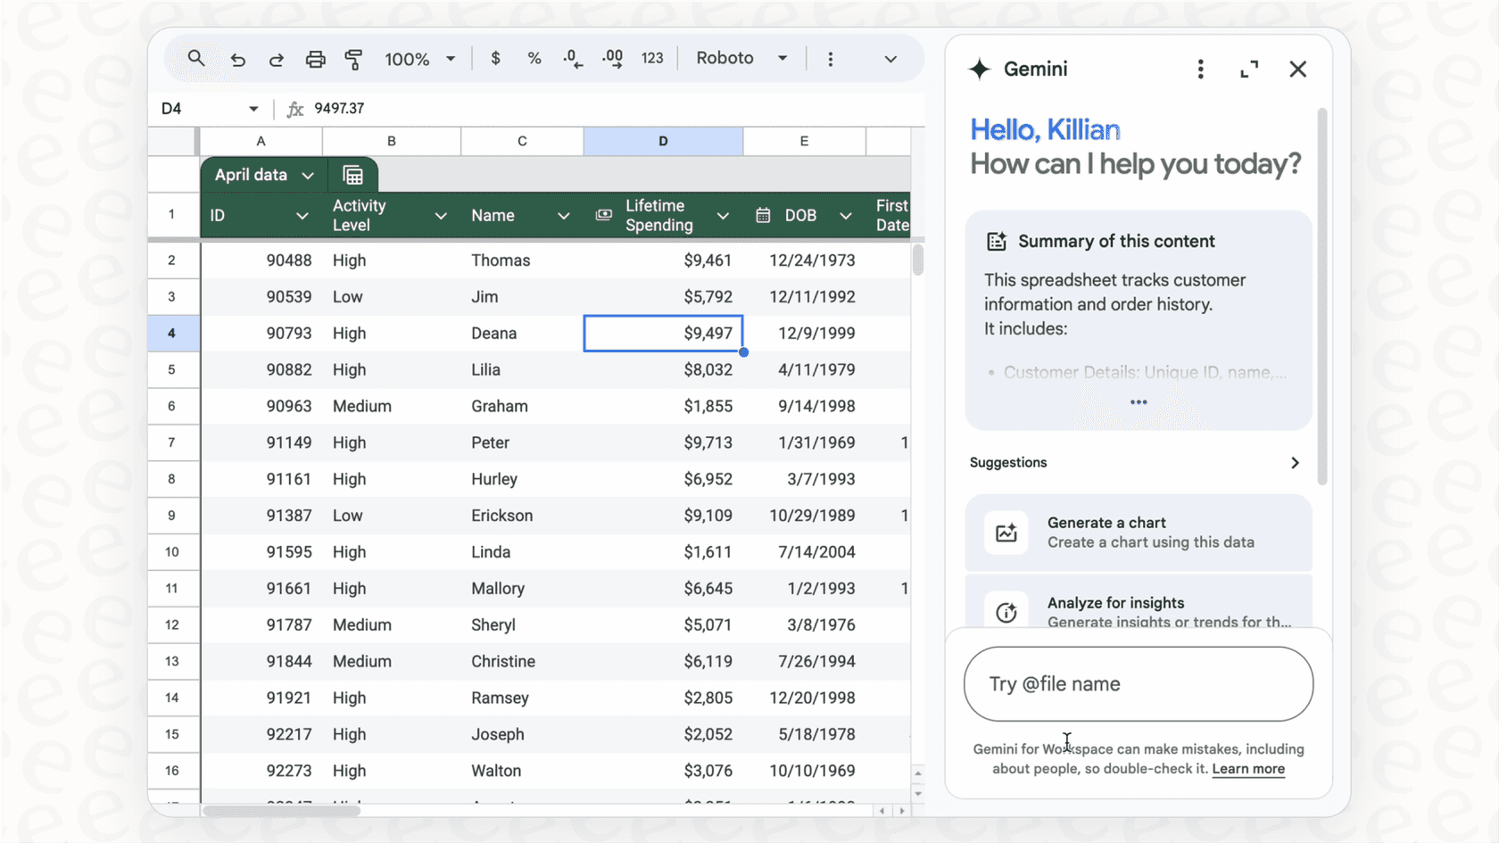Open the Roboto font dropdown
Viewport: 1499px width, 843px height.
(x=740, y=58)
